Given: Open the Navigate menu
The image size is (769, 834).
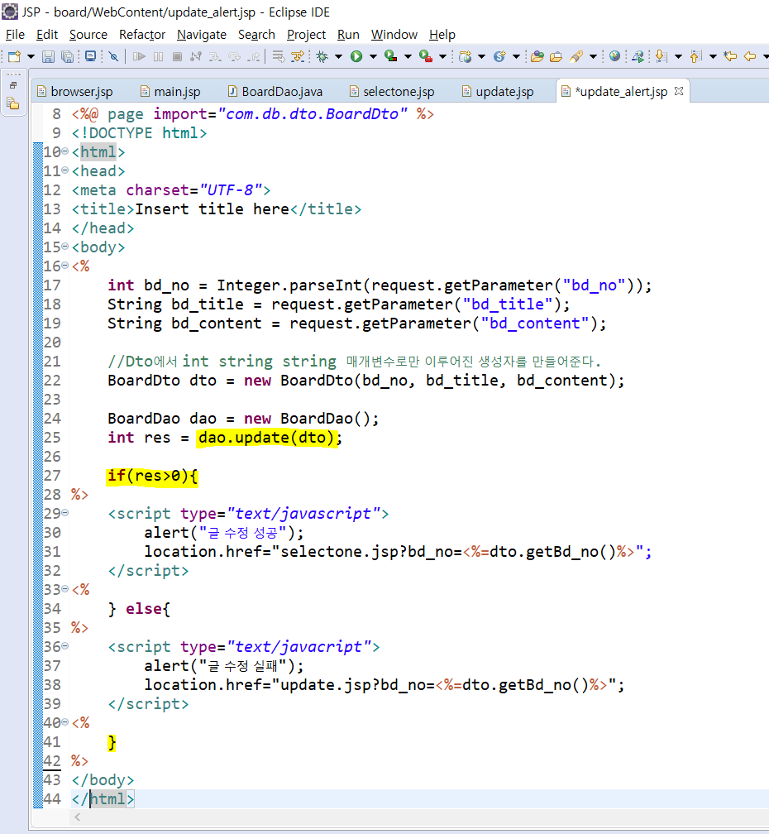Looking at the screenshot, I should [x=202, y=35].
